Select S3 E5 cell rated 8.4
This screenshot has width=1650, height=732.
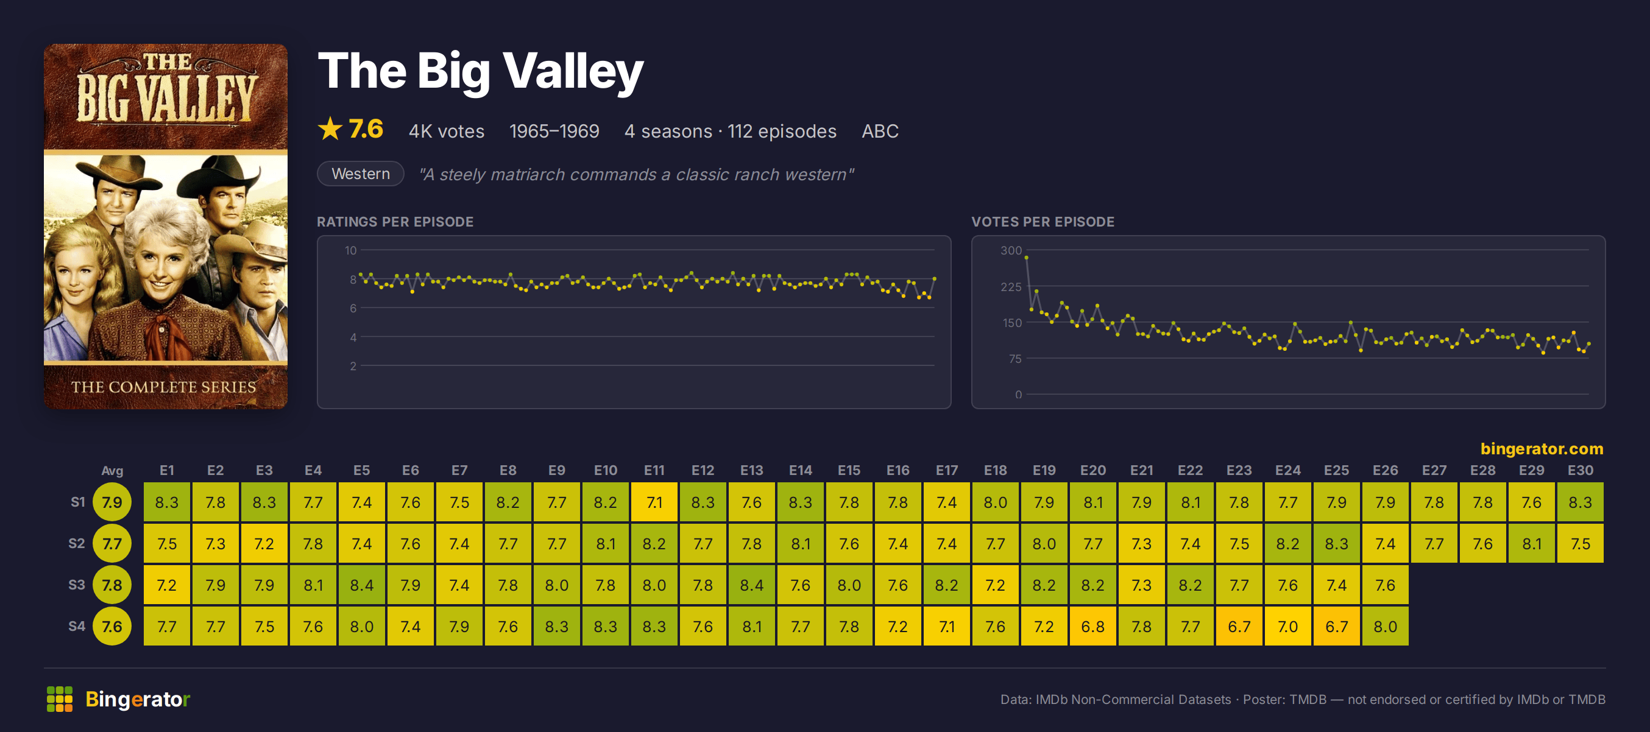point(362,585)
